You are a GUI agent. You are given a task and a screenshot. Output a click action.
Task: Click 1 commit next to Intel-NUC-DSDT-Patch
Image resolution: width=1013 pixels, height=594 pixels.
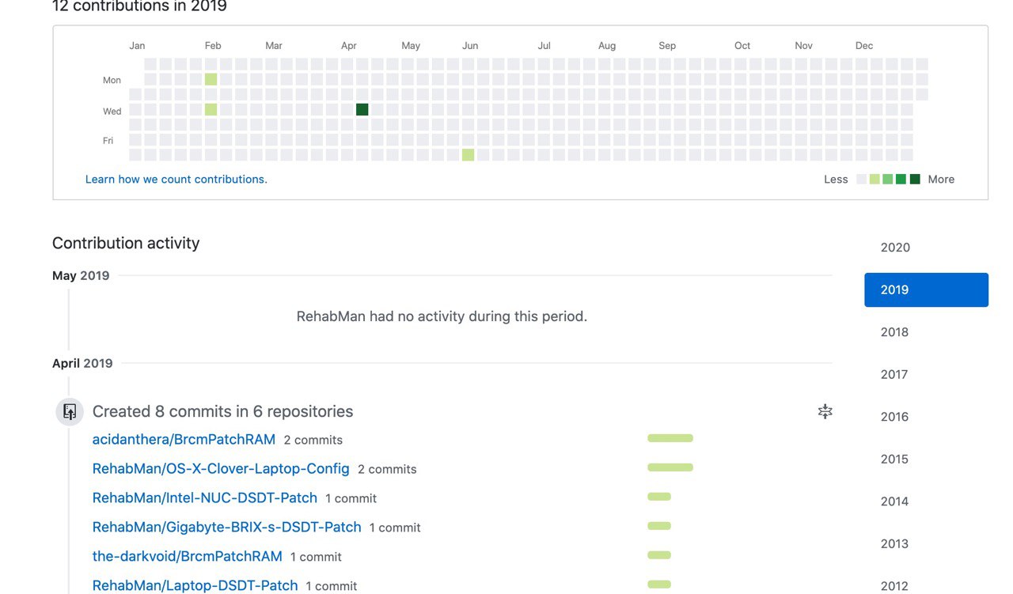[x=351, y=498]
